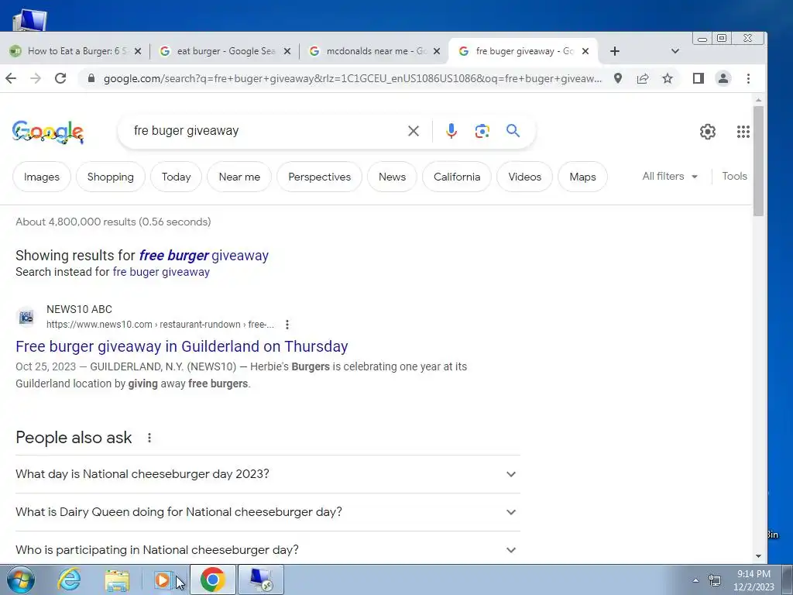The image size is (793, 595).
Task: Click the Remote Desktop icon in taskbar
Action: (x=260, y=580)
